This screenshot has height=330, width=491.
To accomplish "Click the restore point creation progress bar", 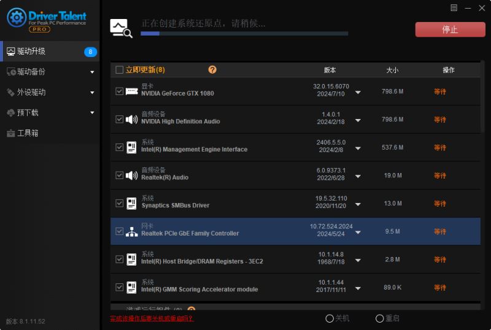I will (244, 34).
